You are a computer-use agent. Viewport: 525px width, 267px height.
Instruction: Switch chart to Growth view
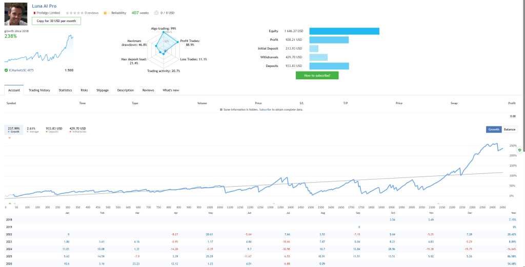point(494,129)
